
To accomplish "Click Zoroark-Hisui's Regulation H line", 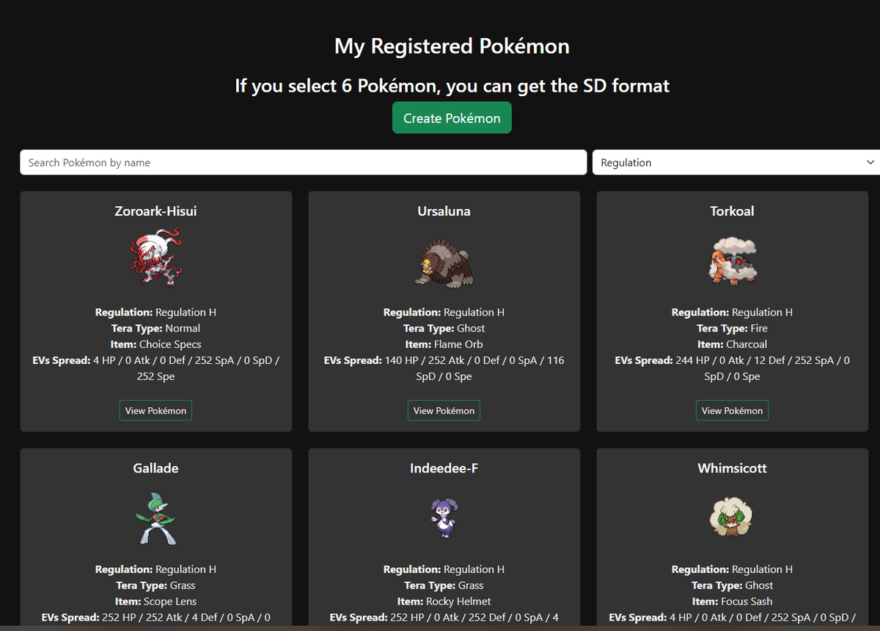I will tap(155, 312).
